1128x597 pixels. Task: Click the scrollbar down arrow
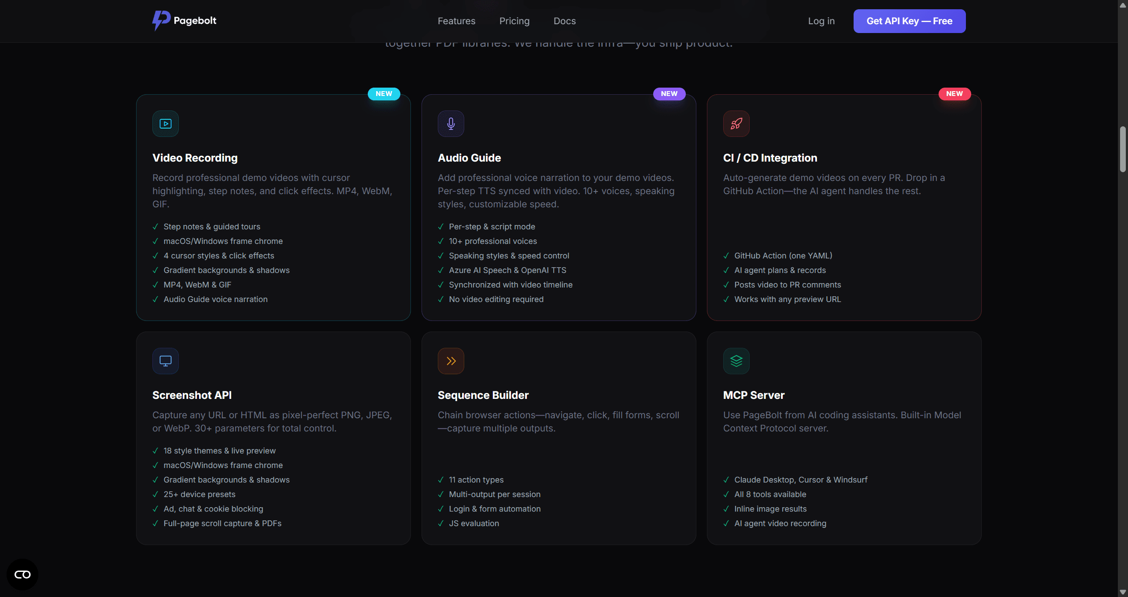pos(1123,592)
